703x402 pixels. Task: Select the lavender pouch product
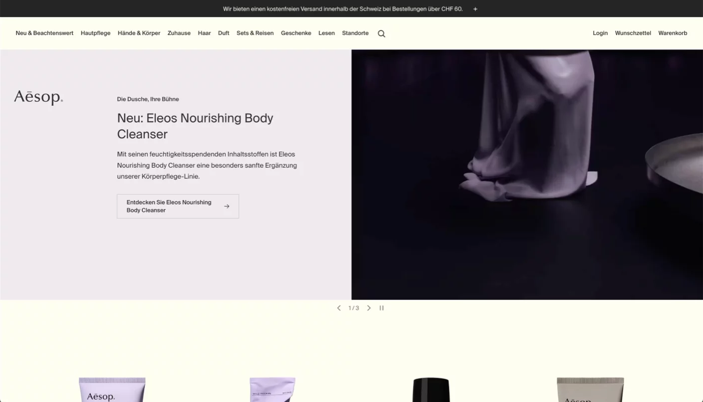(x=272, y=390)
